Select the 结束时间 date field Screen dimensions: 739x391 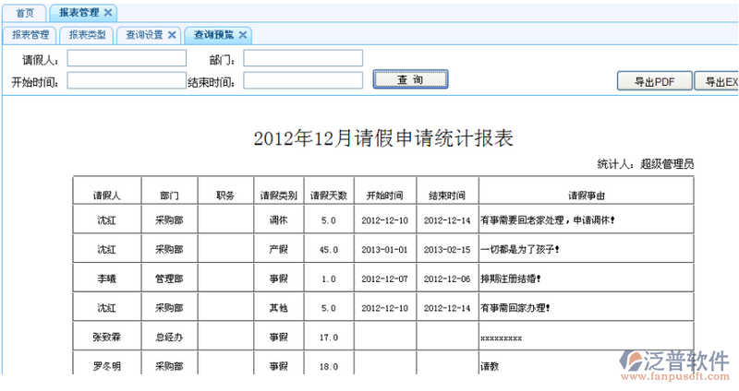click(303, 81)
